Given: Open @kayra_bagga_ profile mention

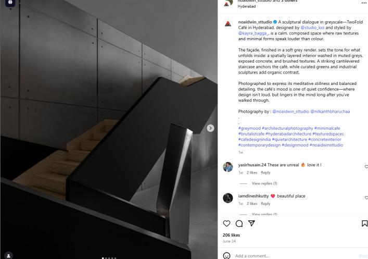Looking at the screenshot, I should pyautogui.click(x=253, y=33).
